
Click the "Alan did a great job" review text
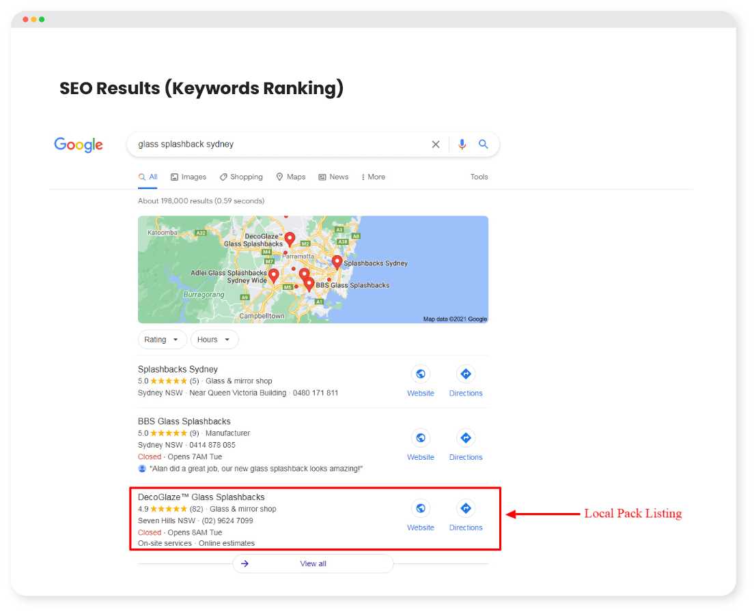256,469
